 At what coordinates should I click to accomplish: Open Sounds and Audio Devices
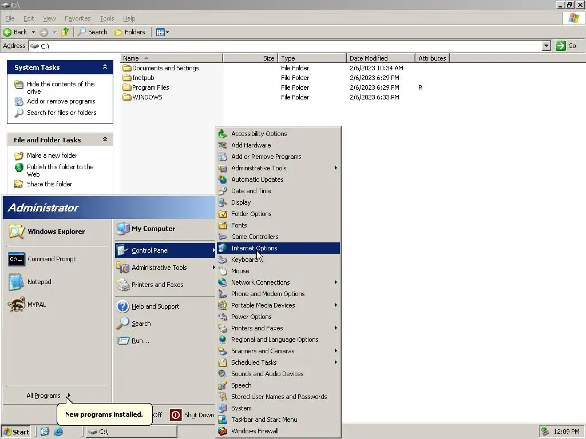coord(279,374)
